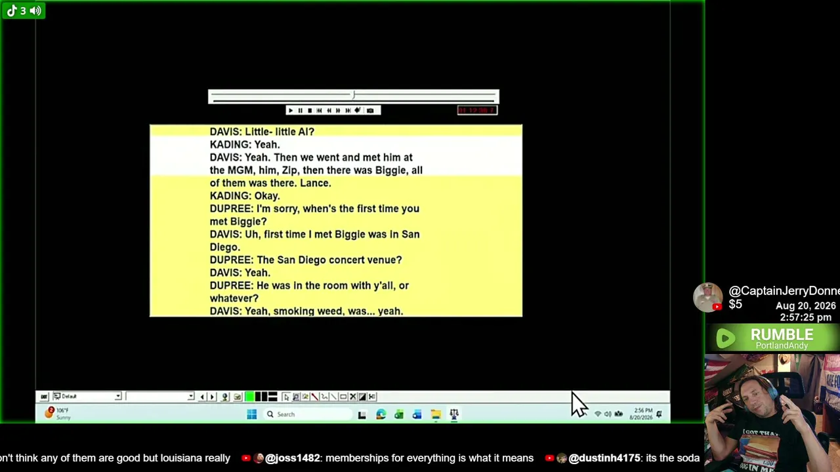Select the zoom magnifier tool

coord(296,396)
